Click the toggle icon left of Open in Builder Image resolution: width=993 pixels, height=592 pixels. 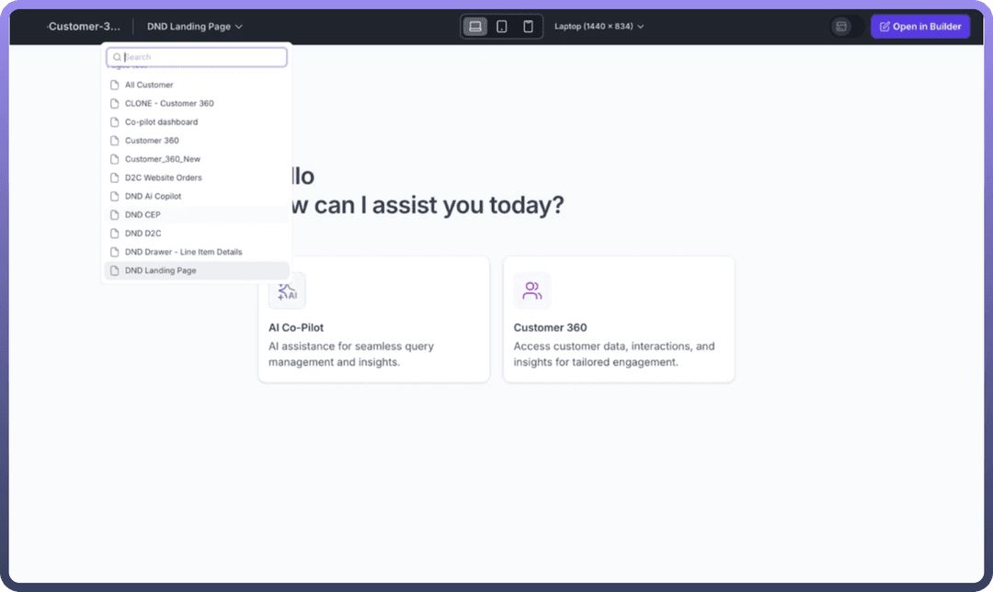841,27
